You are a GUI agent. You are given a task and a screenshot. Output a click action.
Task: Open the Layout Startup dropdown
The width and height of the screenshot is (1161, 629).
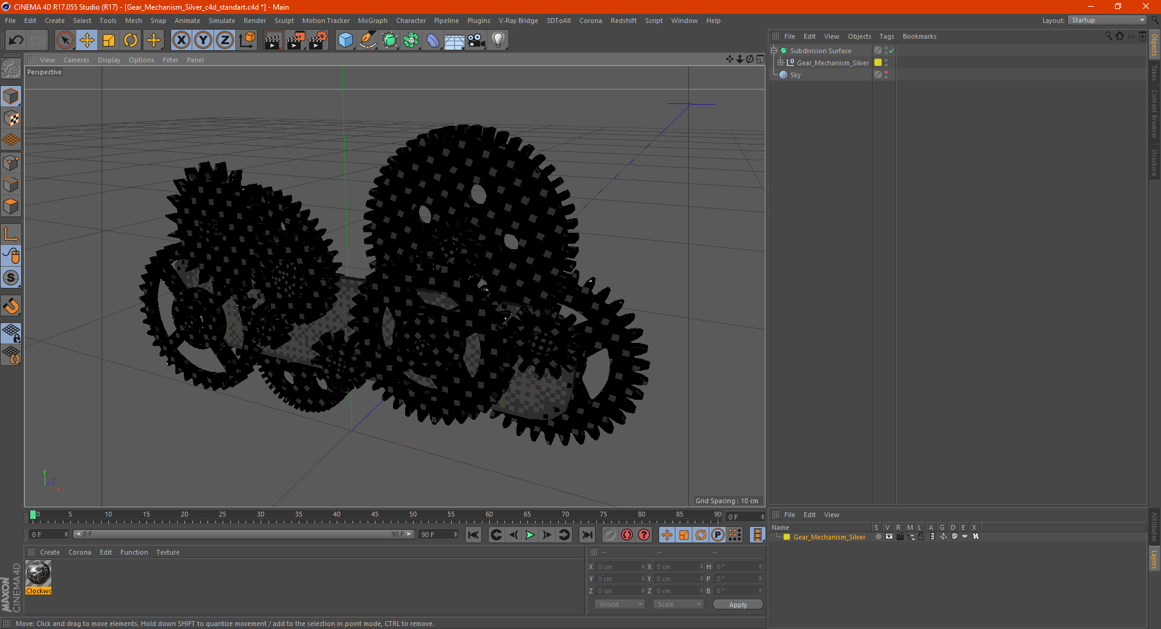[x=1107, y=21]
